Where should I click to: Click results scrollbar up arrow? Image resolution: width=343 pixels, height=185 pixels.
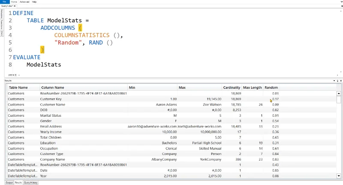pyautogui.click(x=339, y=94)
